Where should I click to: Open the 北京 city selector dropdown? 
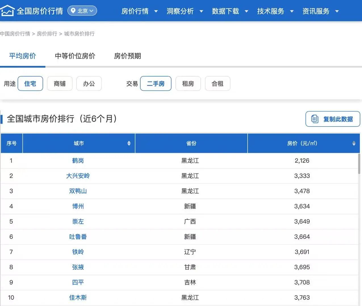click(x=82, y=11)
